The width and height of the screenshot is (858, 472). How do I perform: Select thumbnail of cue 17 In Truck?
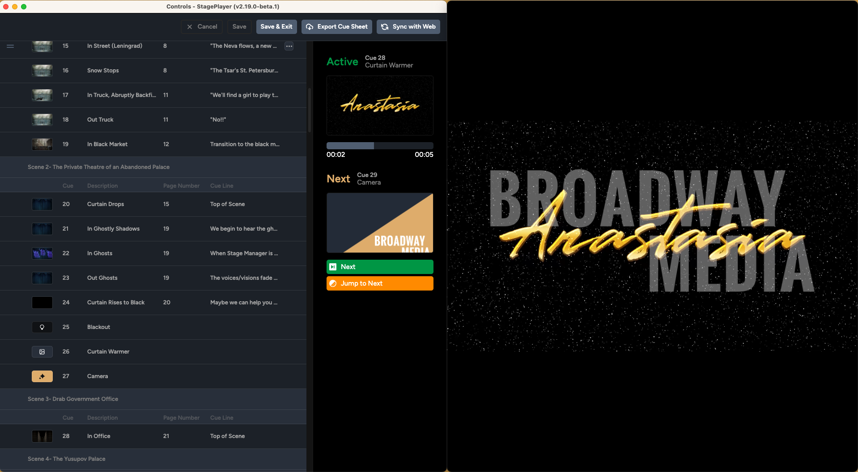42,95
